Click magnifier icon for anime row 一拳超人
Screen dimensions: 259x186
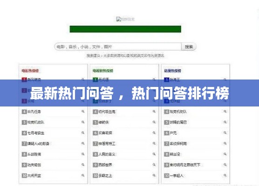point(225,175)
